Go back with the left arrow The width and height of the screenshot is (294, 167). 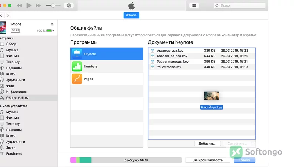coord(1,15)
